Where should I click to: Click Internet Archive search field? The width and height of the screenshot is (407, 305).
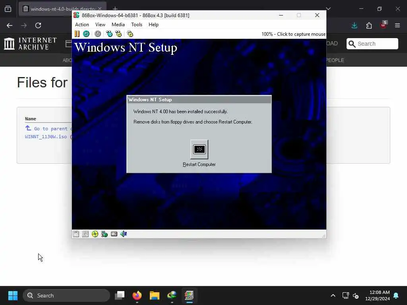point(372,44)
